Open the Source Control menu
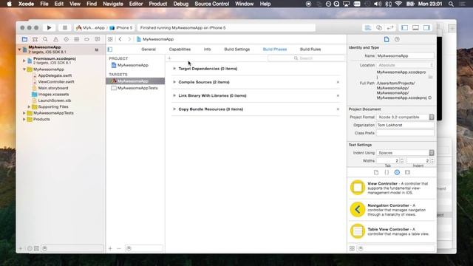This screenshot has width=473, height=266. (212, 4)
